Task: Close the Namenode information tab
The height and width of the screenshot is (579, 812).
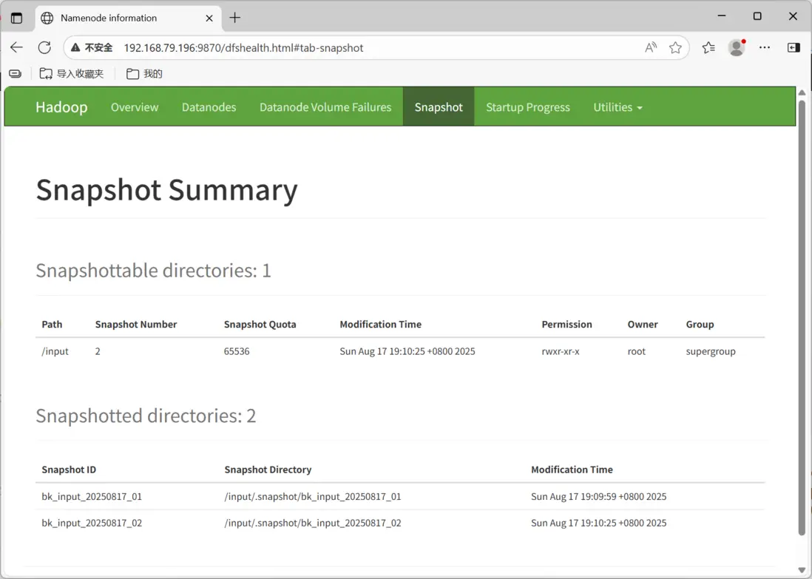Action: pos(209,18)
